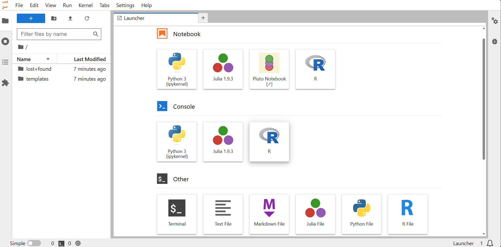501x247 pixels.
Task: Click the notifications bell icon
Action: (490, 243)
